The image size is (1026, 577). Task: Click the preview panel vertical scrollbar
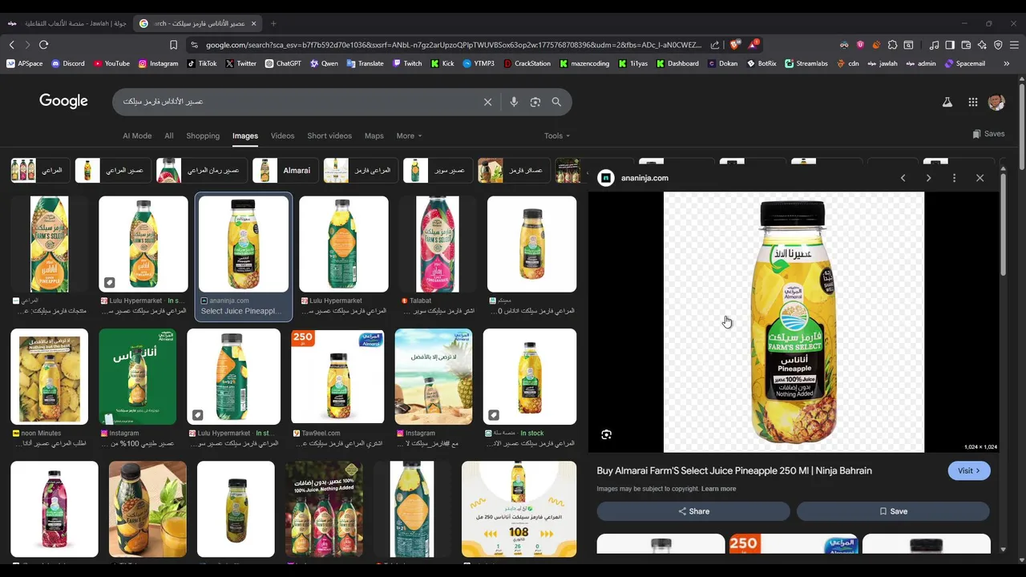coord(1003,224)
